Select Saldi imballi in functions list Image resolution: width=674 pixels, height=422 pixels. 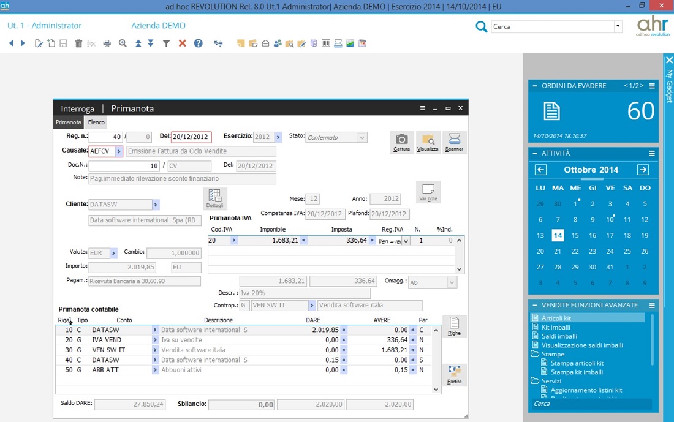[559, 336]
